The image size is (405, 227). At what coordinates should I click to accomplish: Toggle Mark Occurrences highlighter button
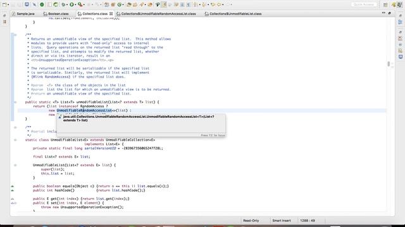[164, 4]
